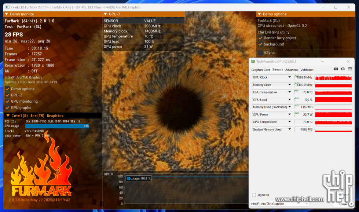Click the usage: 98.1 % graph legend

pyautogui.click(x=139, y=178)
